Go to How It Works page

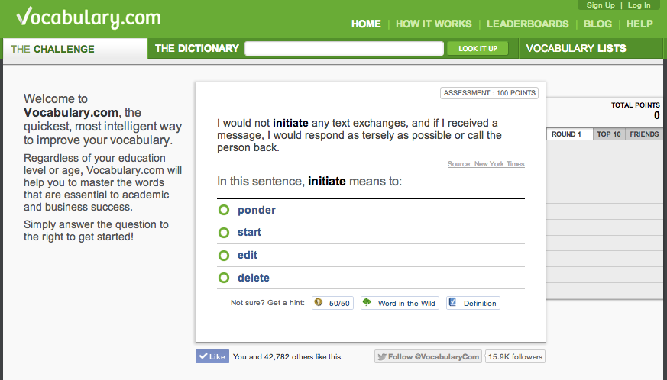point(434,24)
